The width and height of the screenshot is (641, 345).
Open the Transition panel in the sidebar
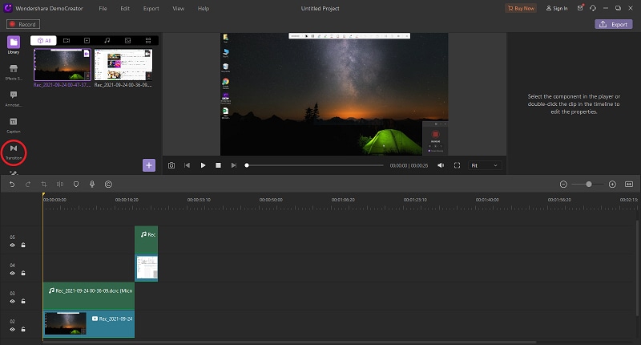pos(14,149)
